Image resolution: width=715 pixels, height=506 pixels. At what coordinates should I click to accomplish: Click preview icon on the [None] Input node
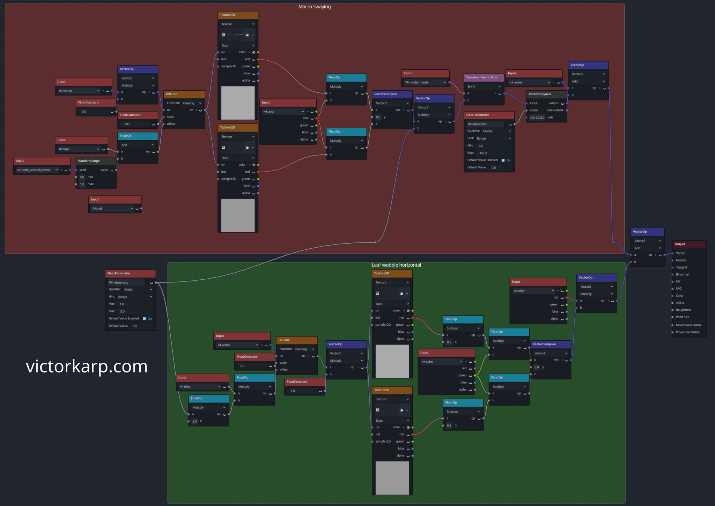point(137,209)
